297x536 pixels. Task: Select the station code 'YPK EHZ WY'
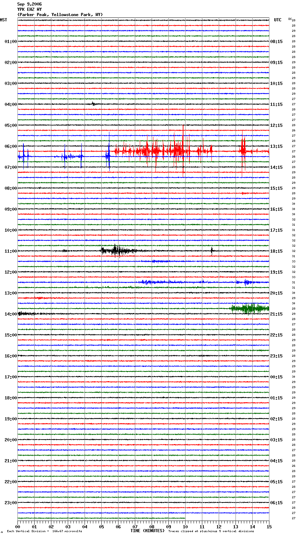[x=29, y=9]
